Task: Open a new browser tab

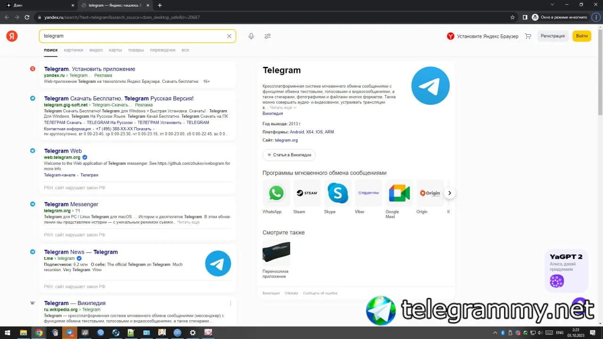Action: pyautogui.click(x=160, y=5)
